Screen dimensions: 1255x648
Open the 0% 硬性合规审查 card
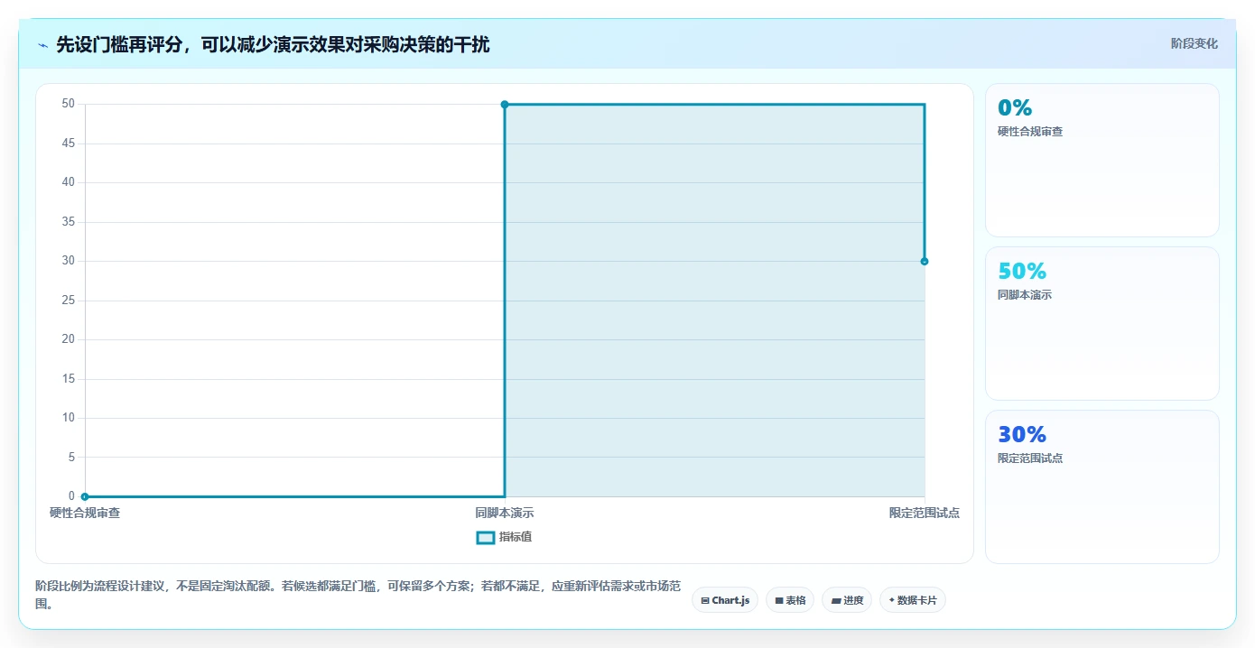tap(1102, 161)
